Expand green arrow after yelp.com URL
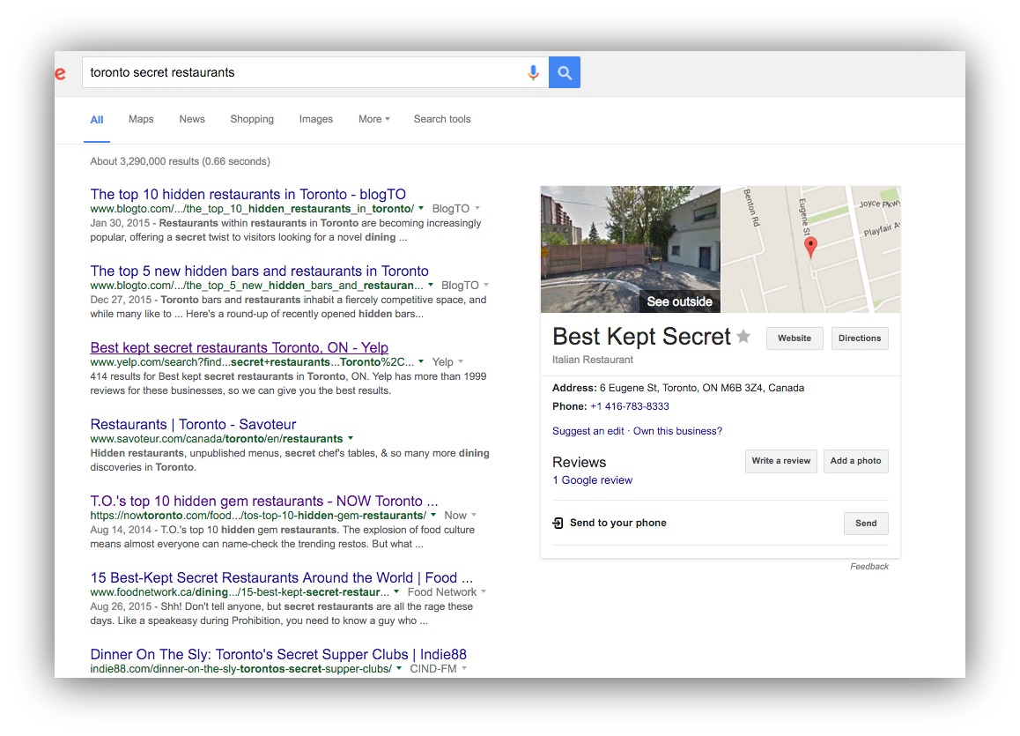 (421, 361)
